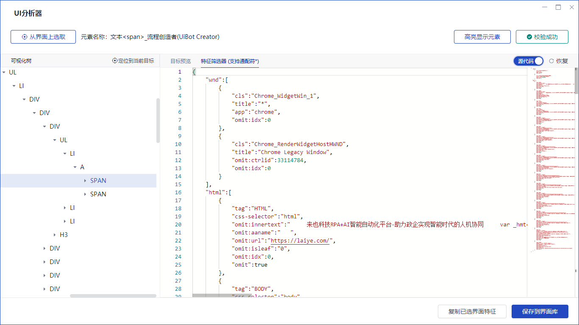Viewport: 579px width, 325px height.
Task: Select the unhighlighted SPAN node below the selected one
Action: pyautogui.click(x=98, y=194)
